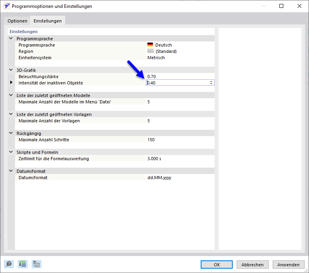
Task: Collapse the Datumsformat section
Action: [11, 171]
